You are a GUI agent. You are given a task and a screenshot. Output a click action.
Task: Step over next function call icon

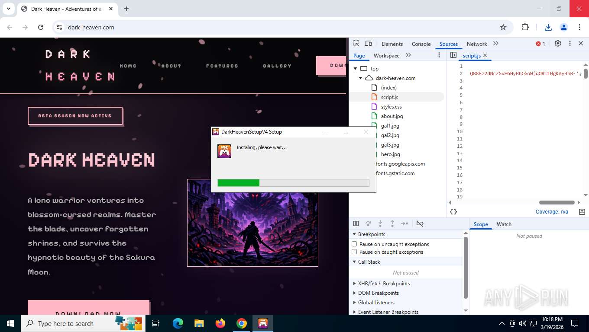tap(368, 223)
